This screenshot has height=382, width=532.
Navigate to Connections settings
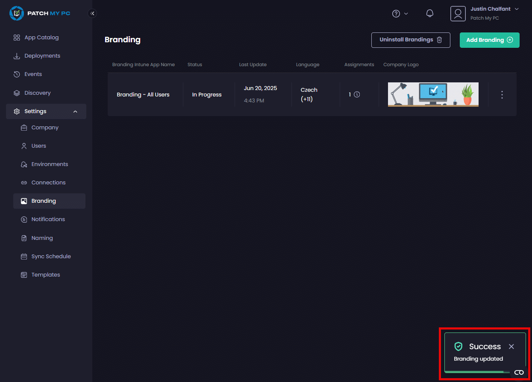tap(48, 183)
